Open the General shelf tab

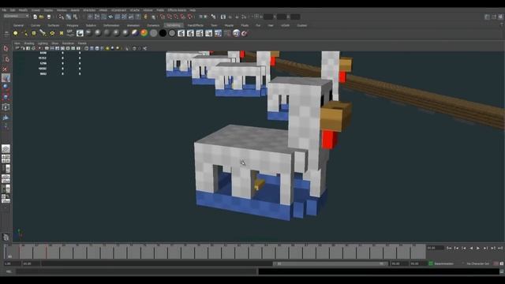[x=18, y=25]
